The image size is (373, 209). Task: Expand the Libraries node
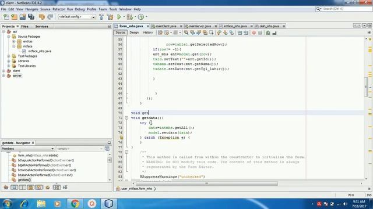(x=9, y=61)
